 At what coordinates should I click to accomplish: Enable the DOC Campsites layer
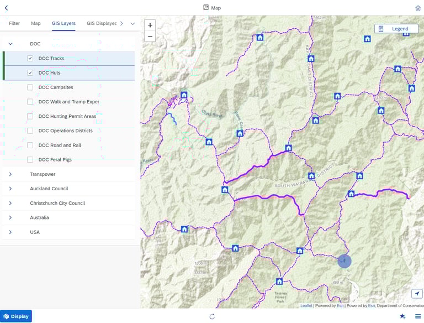pyautogui.click(x=30, y=87)
